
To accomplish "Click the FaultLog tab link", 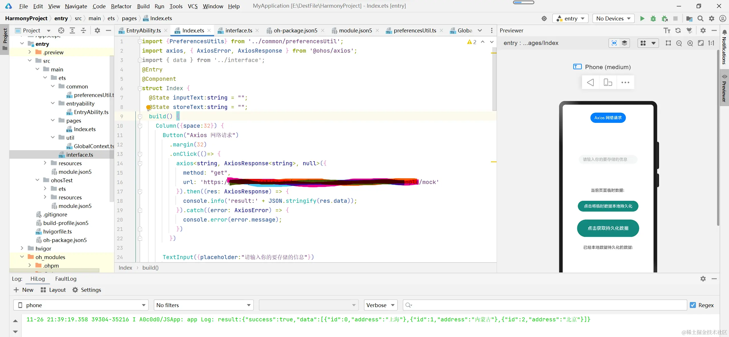I will [x=65, y=279].
